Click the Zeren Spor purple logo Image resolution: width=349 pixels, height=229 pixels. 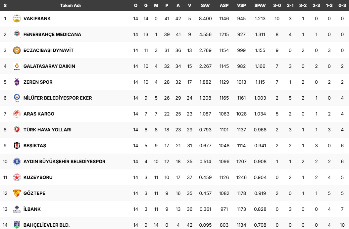pos(17,82)
